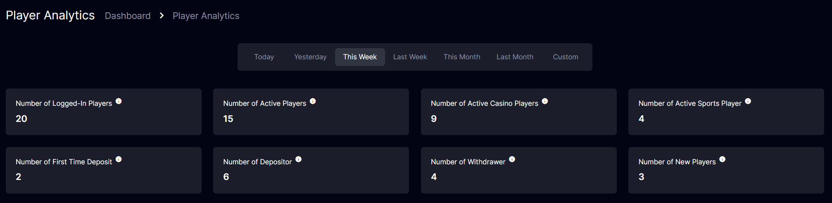Select the Last Month tab
The height and width of the screenshot is (203, 832).
(x=515, y=57)
